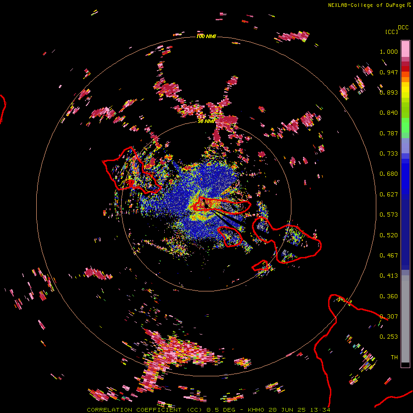Click the gray lower segment of the color bar

pyautogui.click(x=405, y=319)
